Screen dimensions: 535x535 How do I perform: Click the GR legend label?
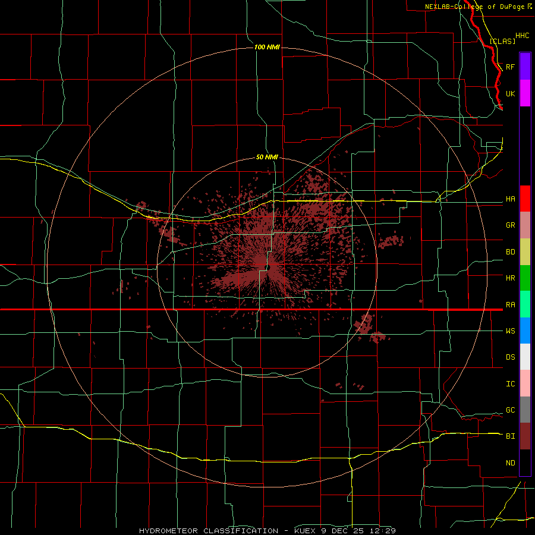[x=510, y=225]
